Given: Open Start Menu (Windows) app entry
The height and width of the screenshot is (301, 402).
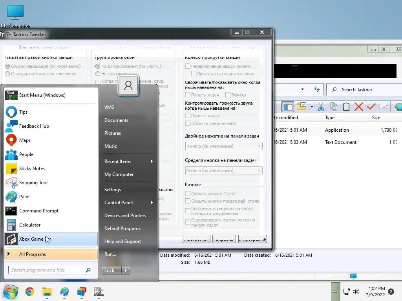Looking at the screenshot, I should tap(51, 95).
